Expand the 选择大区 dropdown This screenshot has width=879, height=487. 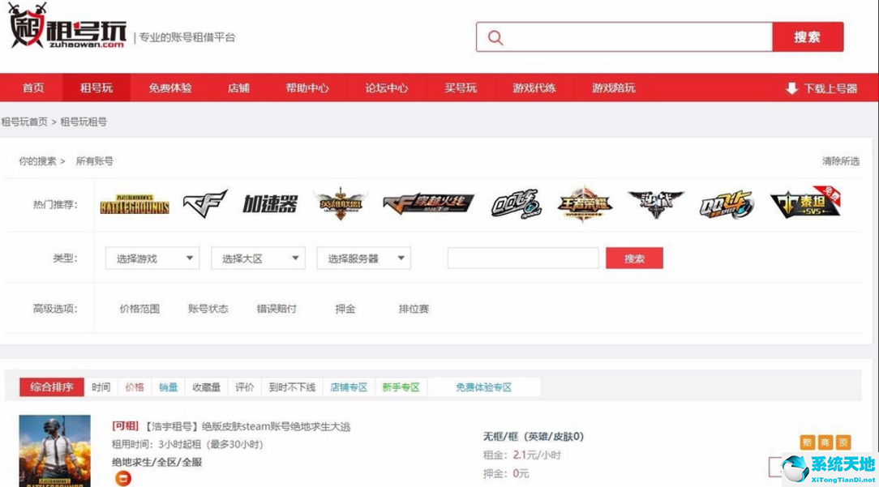pos(258,258)
